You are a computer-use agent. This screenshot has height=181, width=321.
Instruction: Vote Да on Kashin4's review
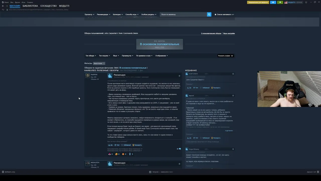[110, 145]
